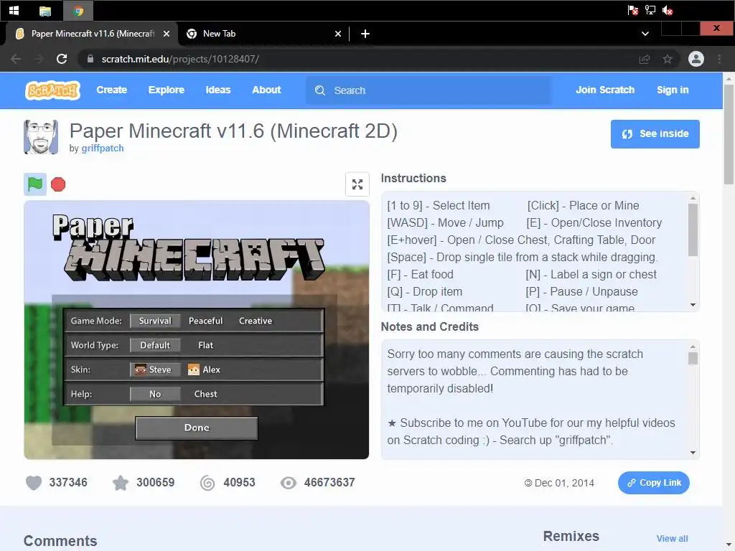Open griffpatch author profile link
Screen dimensions: 735x551
(103, 149)
